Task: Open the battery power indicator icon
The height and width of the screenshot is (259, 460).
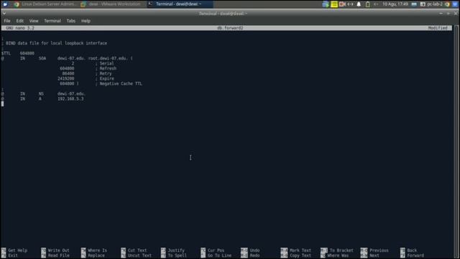Action: pos(367,4)
